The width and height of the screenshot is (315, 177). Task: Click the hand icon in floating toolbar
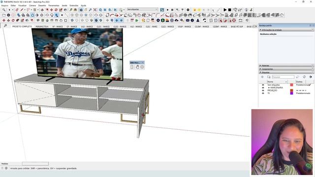click(x=137, y=67)
